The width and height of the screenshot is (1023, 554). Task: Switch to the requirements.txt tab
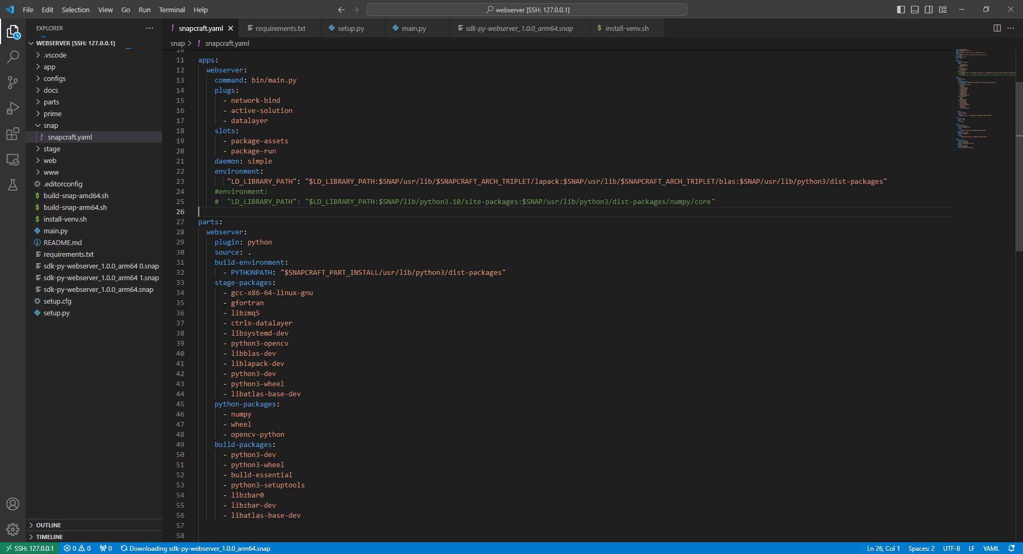click(280, 29)
